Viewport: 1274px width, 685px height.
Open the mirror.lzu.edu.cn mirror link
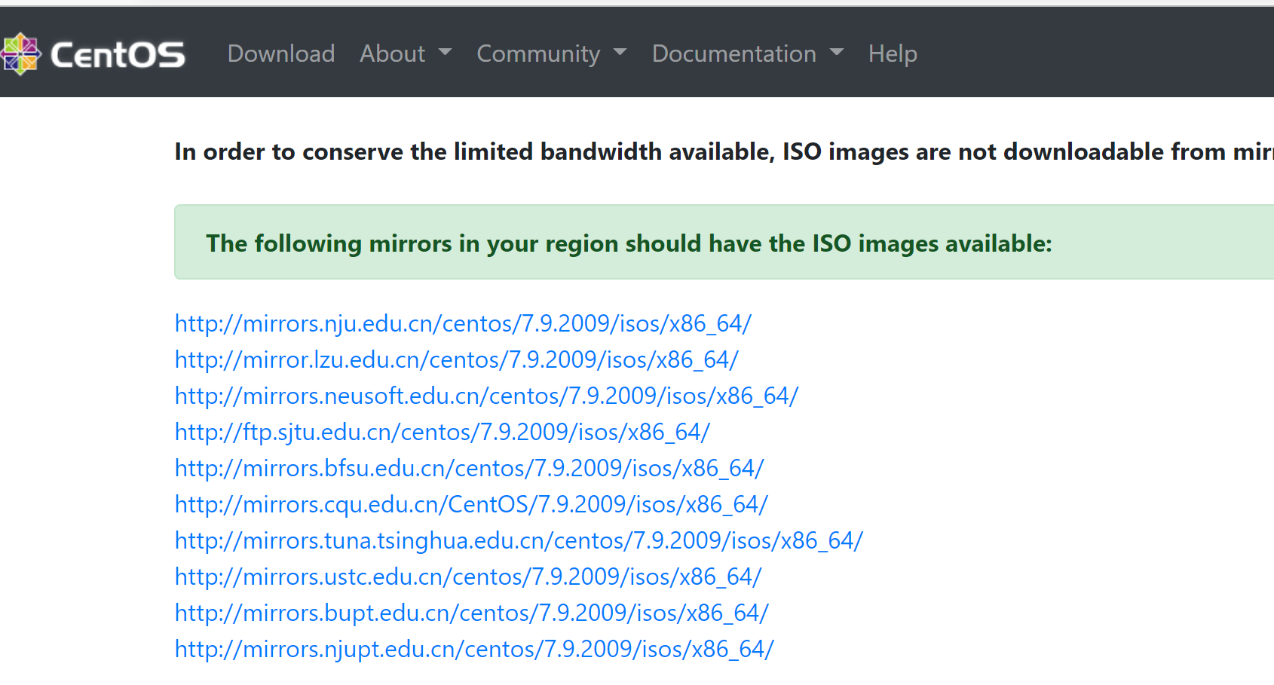456,359
